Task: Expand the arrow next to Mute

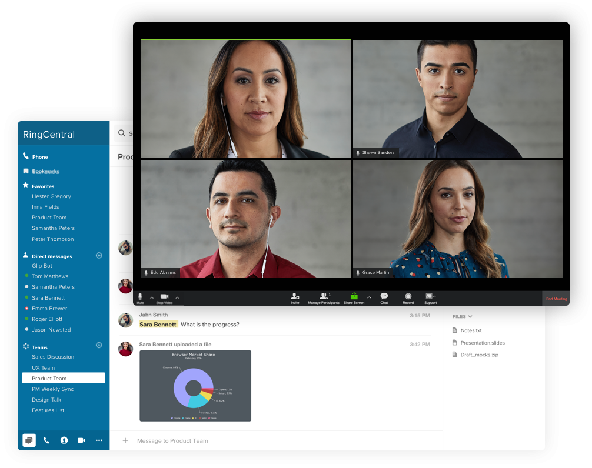Action: pyautogui.click(x=152, y=297)
